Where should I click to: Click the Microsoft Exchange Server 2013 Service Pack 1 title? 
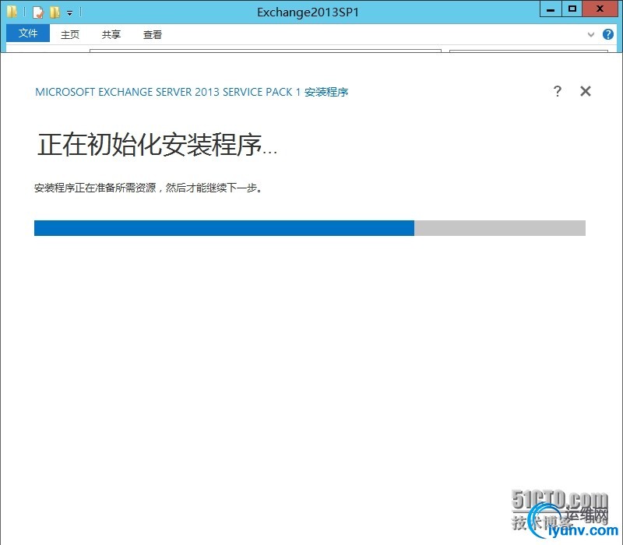point(192,92)
